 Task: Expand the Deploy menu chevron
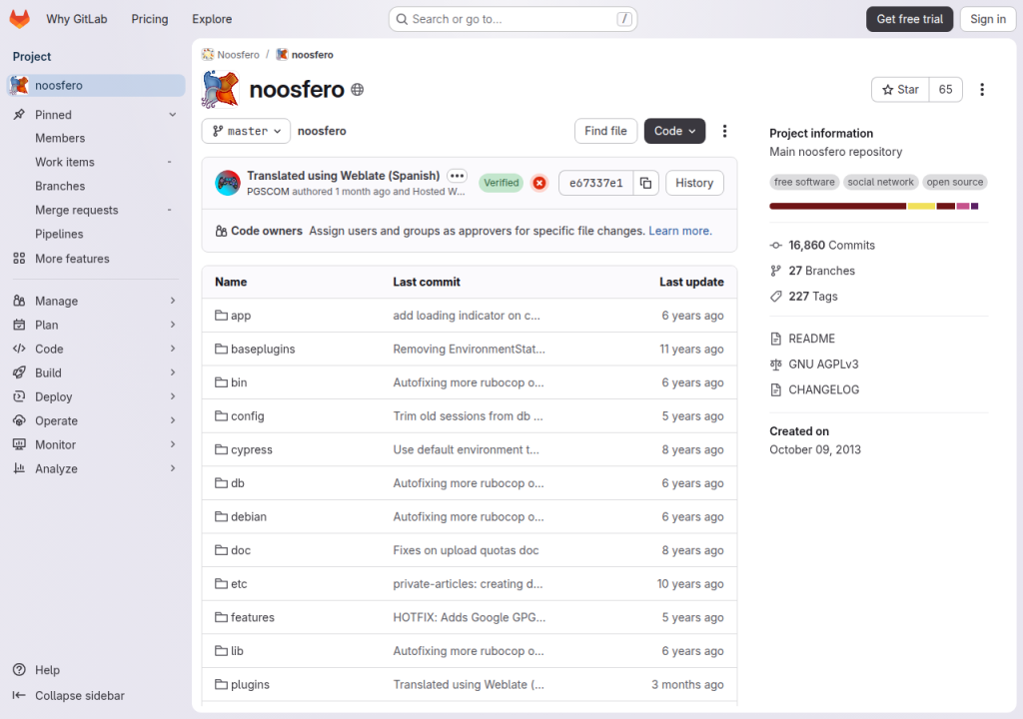pos(172,396)
